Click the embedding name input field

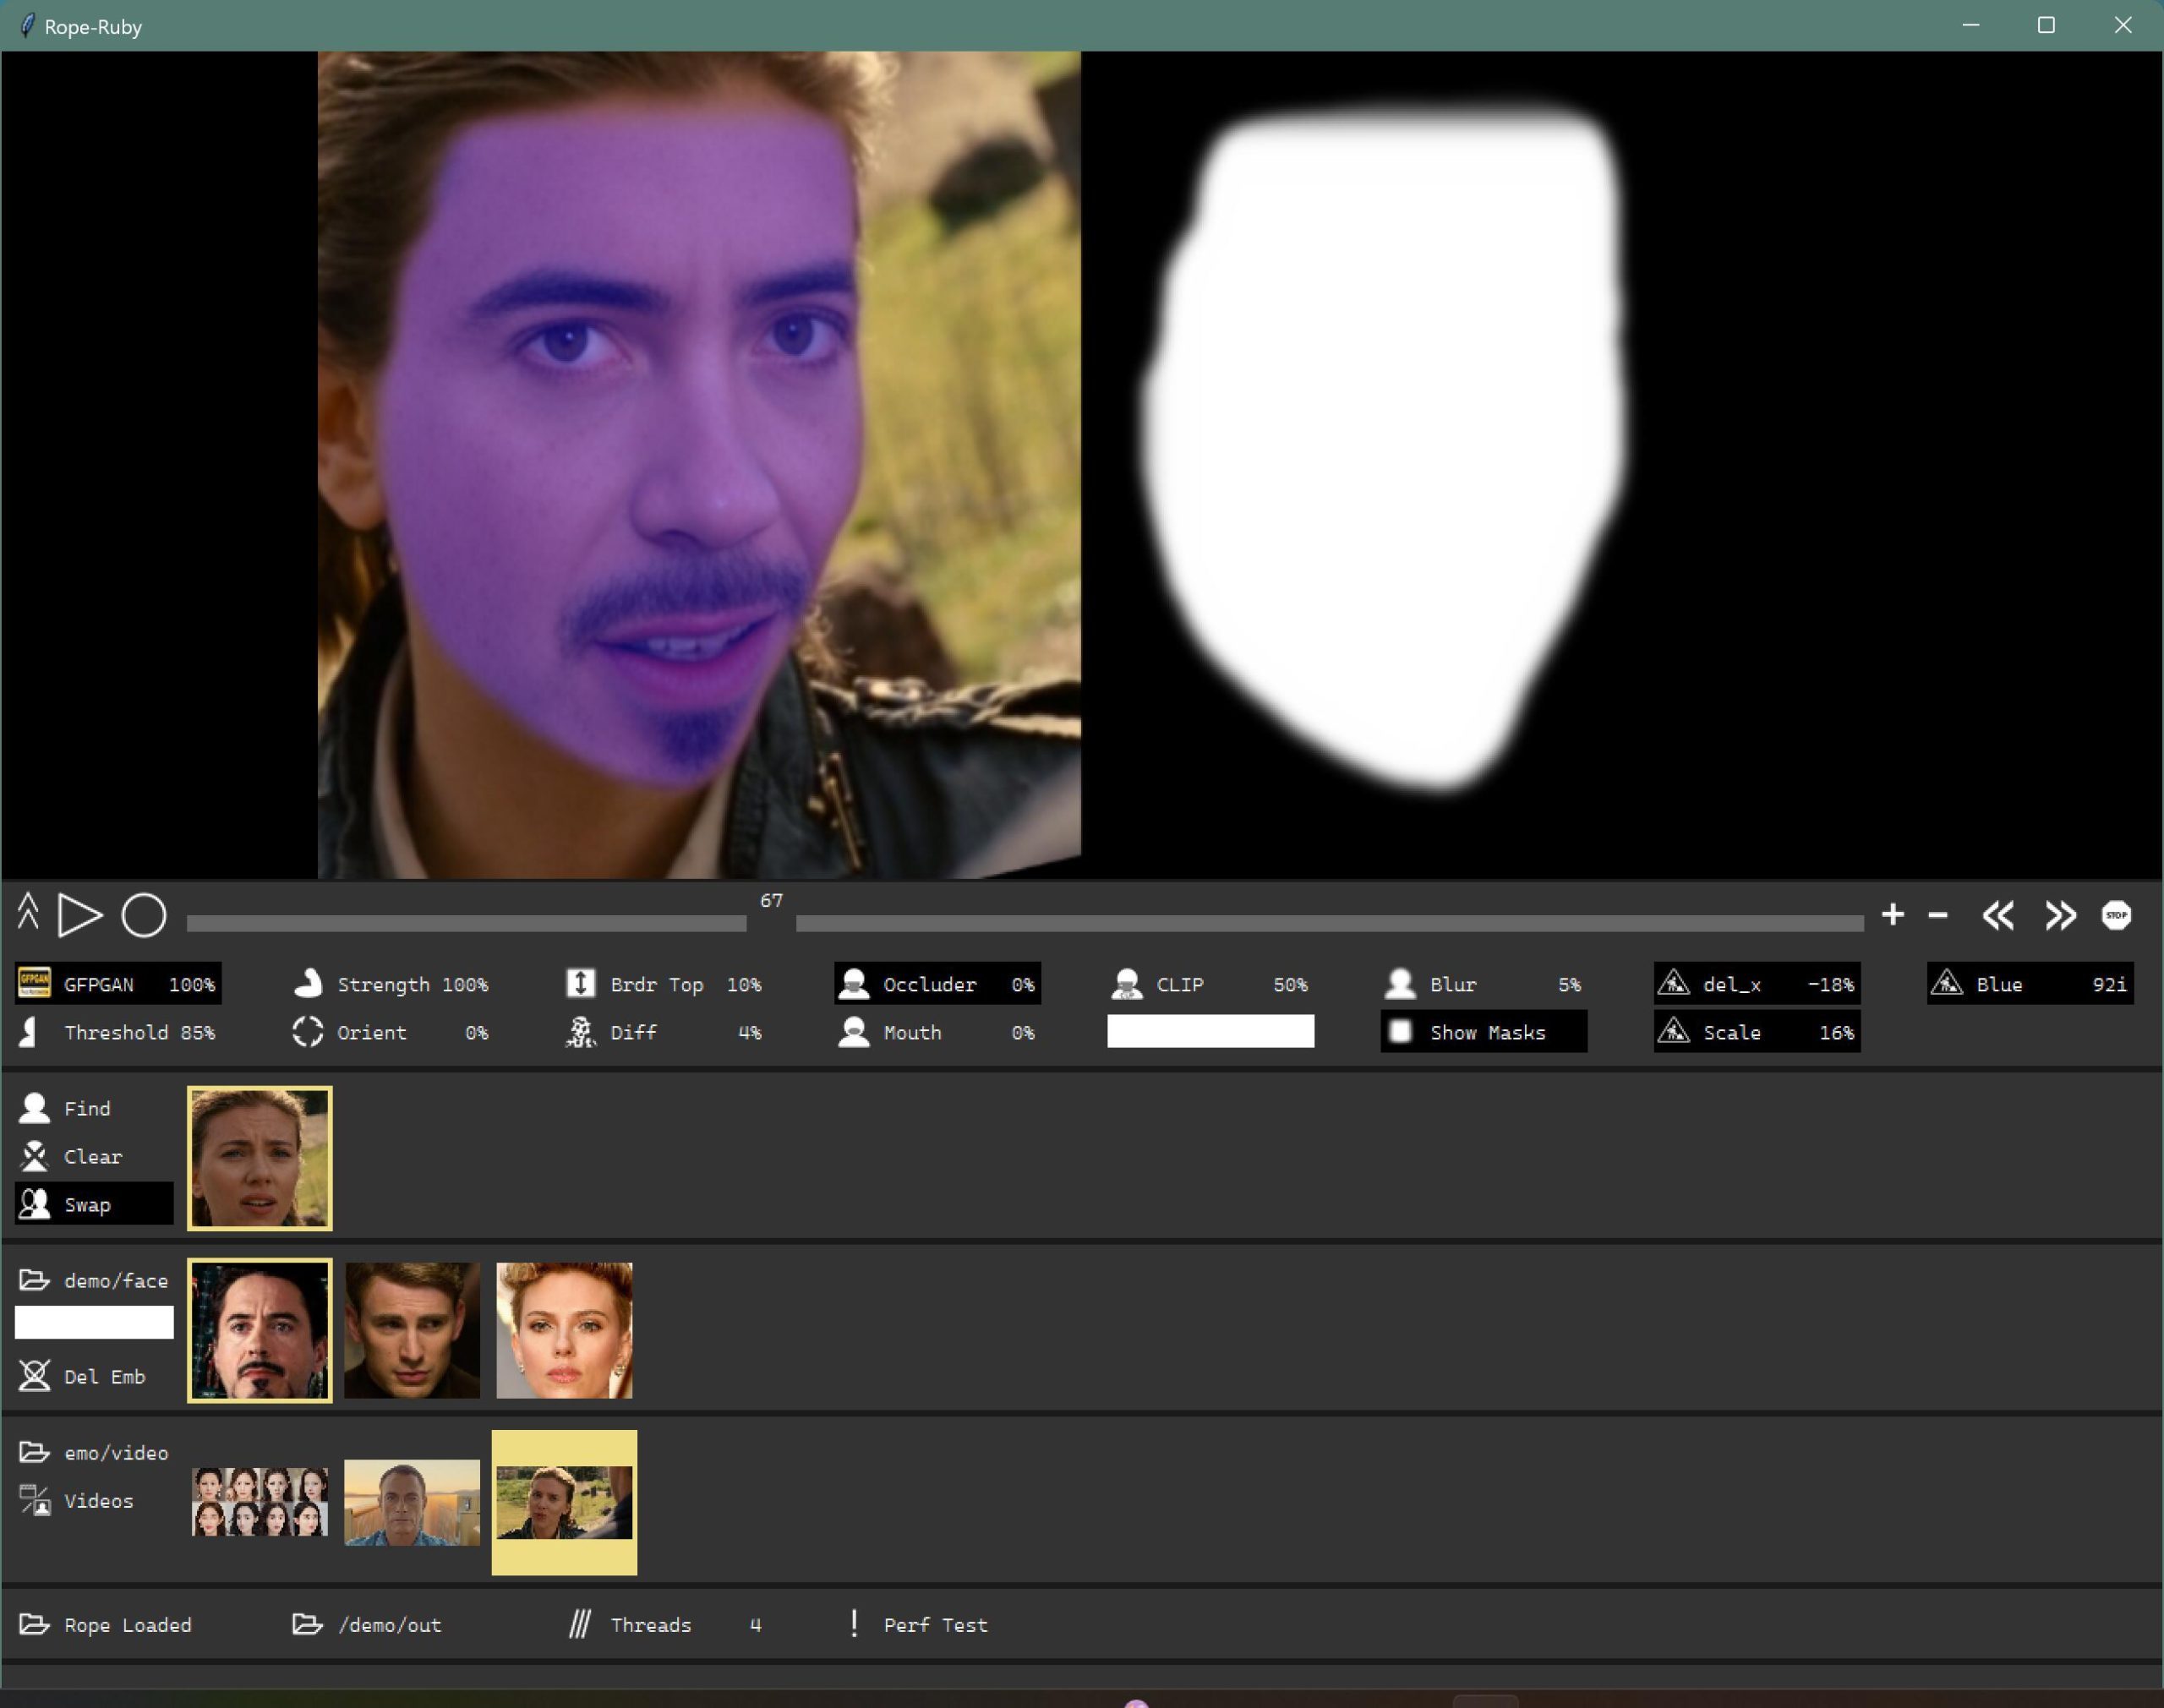94,1322
